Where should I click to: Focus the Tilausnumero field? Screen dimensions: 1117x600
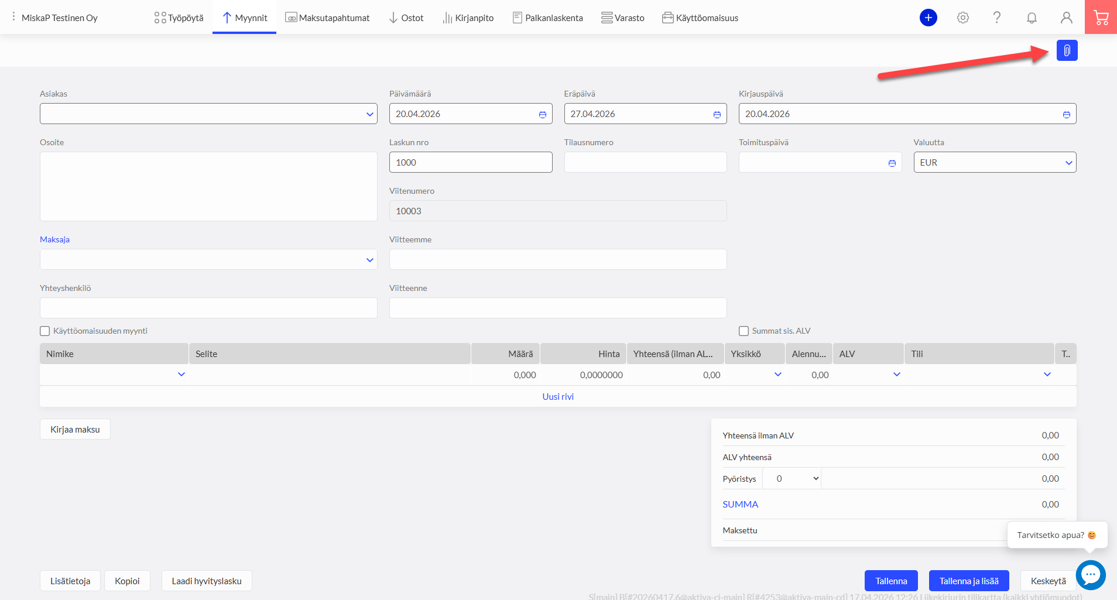pyautogui.click(x=645, y=162)
